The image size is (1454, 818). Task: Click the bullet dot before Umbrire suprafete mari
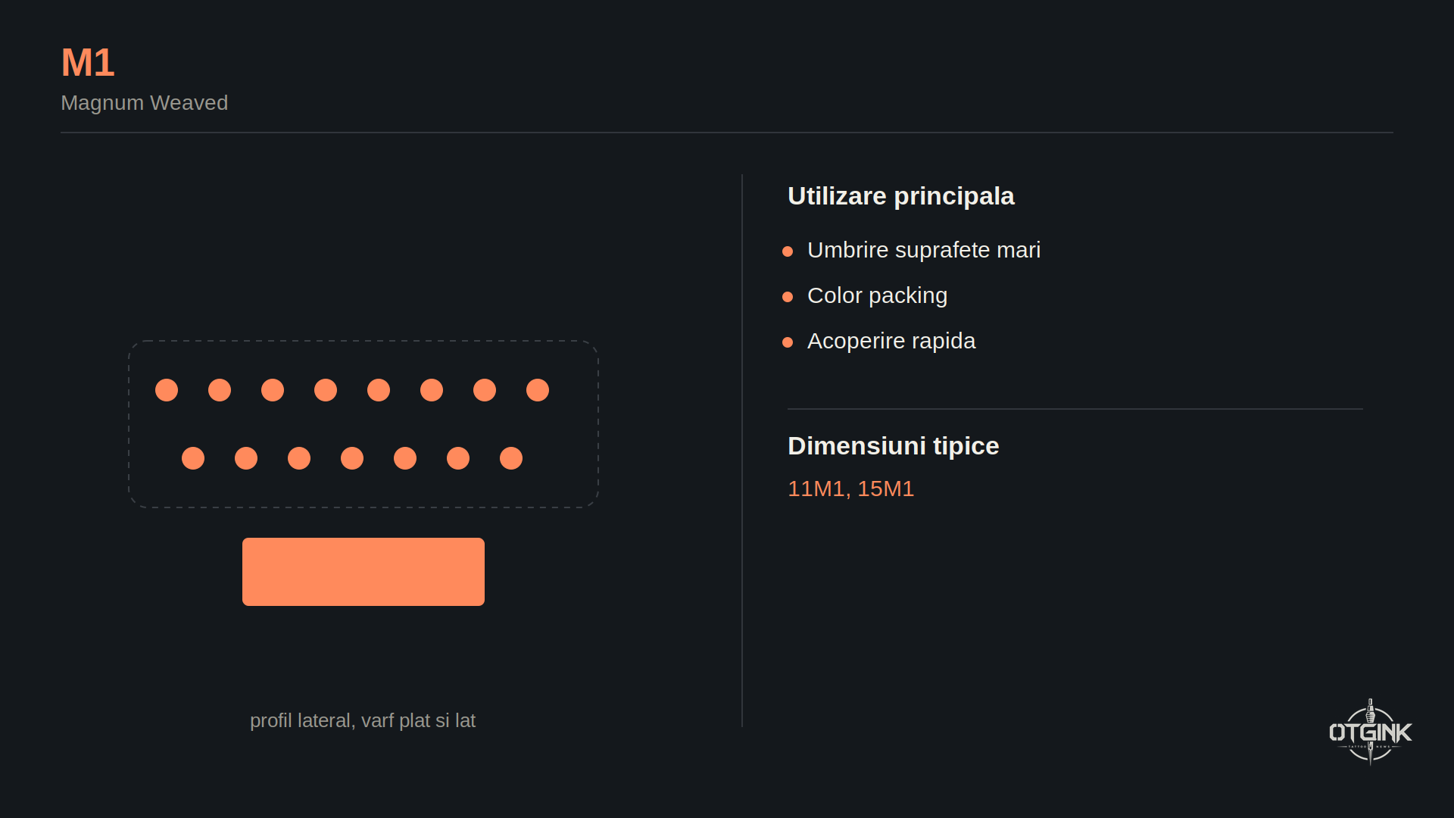coord(788,251)
